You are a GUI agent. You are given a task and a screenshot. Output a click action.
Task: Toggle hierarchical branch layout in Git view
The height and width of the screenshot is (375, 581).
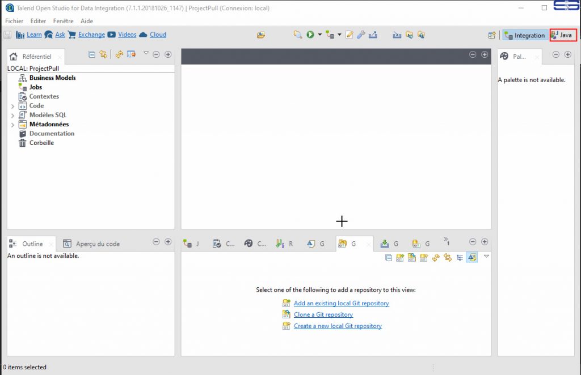click(x=460, y=258)
